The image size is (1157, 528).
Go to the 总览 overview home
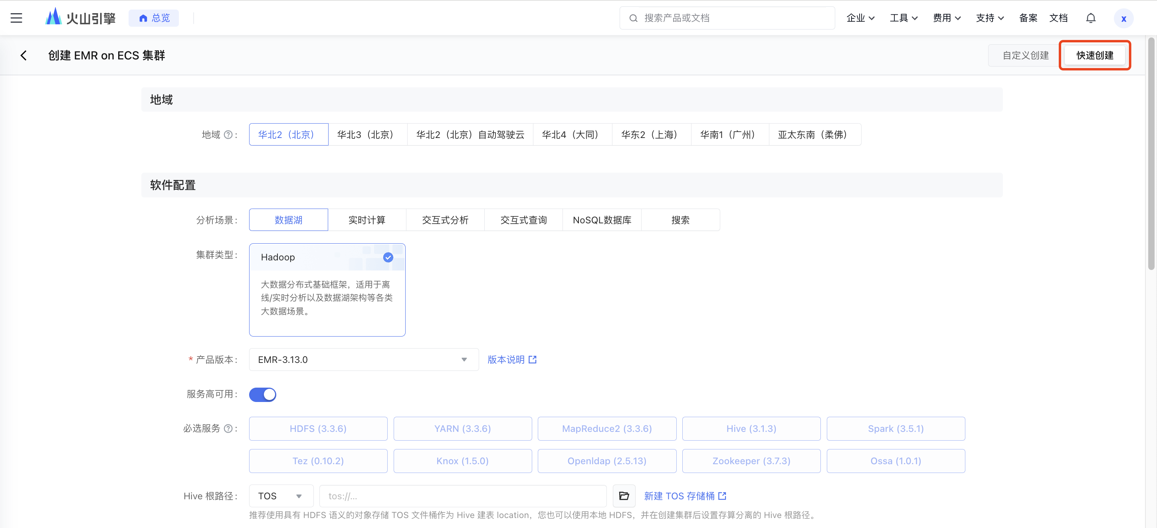(154, 18)
